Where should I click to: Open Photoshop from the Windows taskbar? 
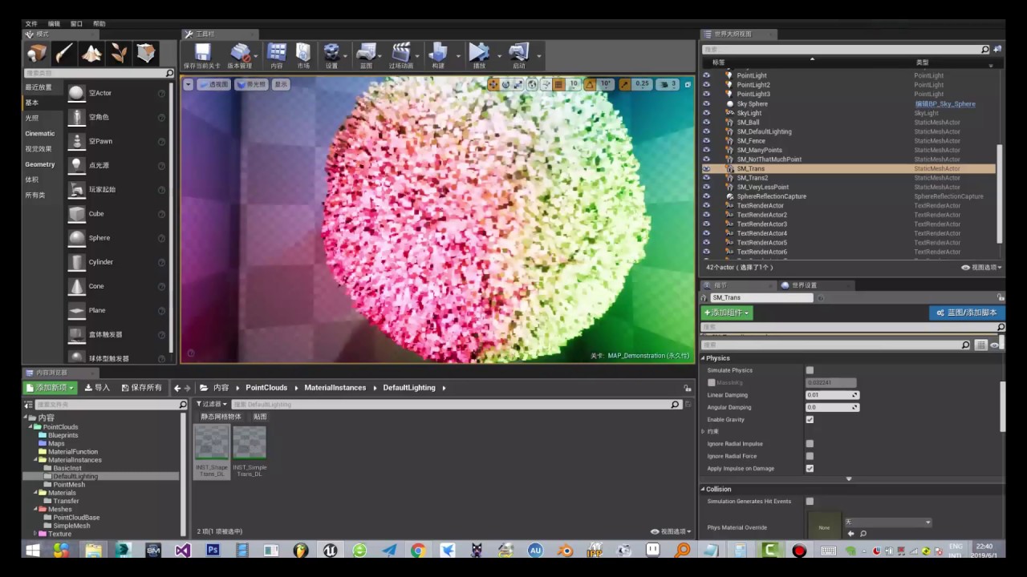(213, 551)
